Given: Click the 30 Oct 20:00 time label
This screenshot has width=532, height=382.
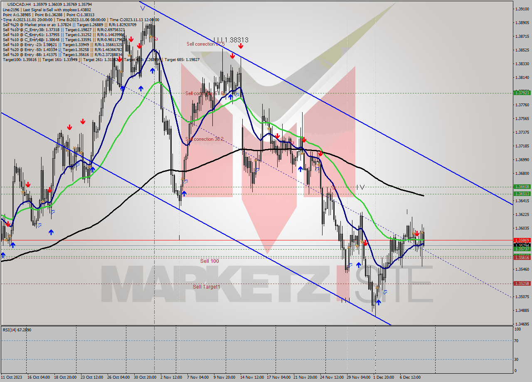Looking at the screenshot, I should coord(145,378).
